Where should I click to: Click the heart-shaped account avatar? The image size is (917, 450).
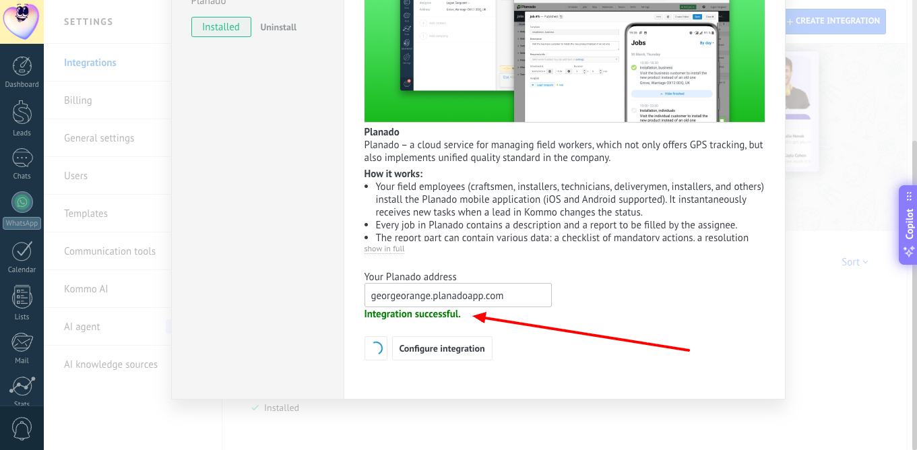tap(22, 21)
